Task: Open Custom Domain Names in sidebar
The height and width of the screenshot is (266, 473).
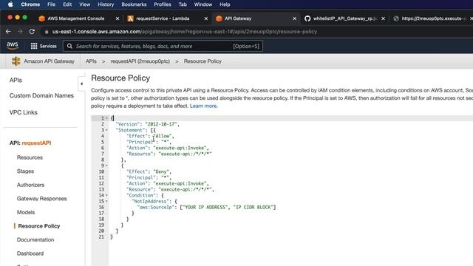Action: point(41,95)
